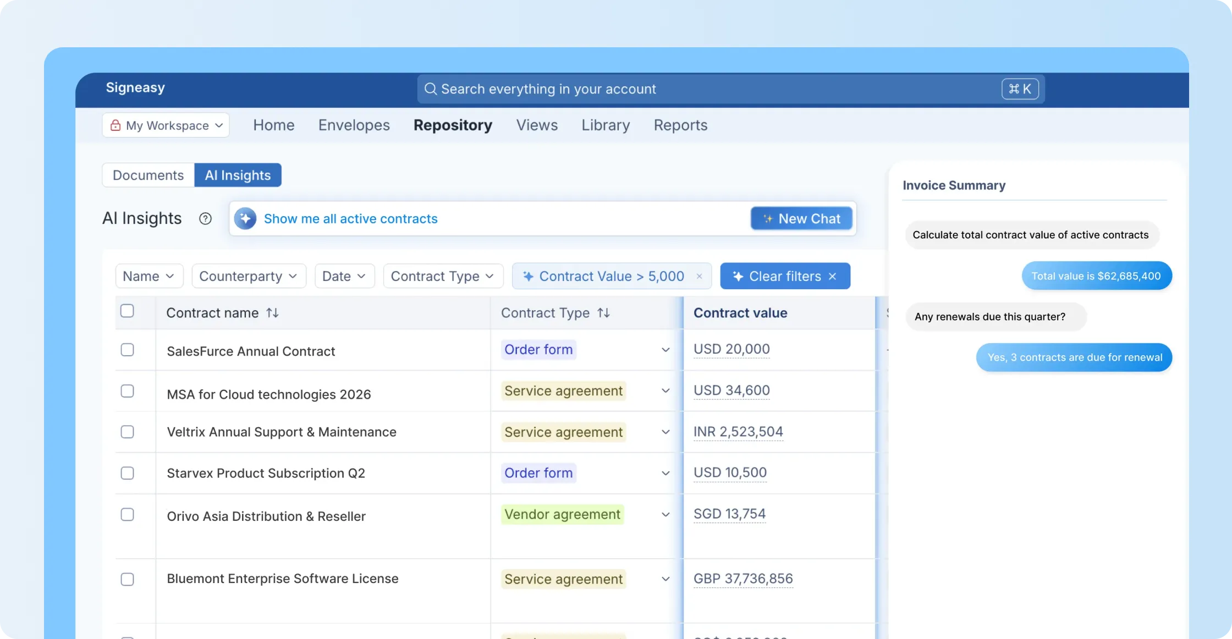The width and height of the screenshot is (1232, 639).
Task: Select the Bluemont Enterprise Software License checkbox
Action: point(127,579)
